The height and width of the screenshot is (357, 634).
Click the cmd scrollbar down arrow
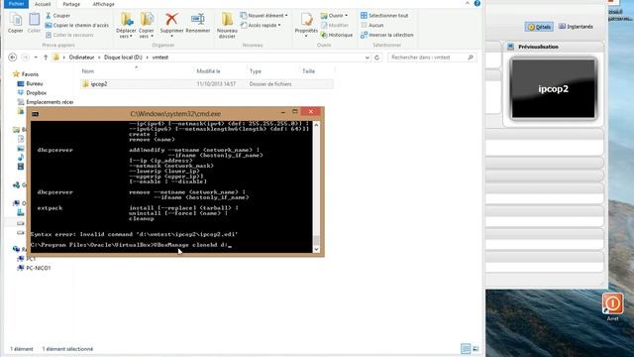pos(316,249)
